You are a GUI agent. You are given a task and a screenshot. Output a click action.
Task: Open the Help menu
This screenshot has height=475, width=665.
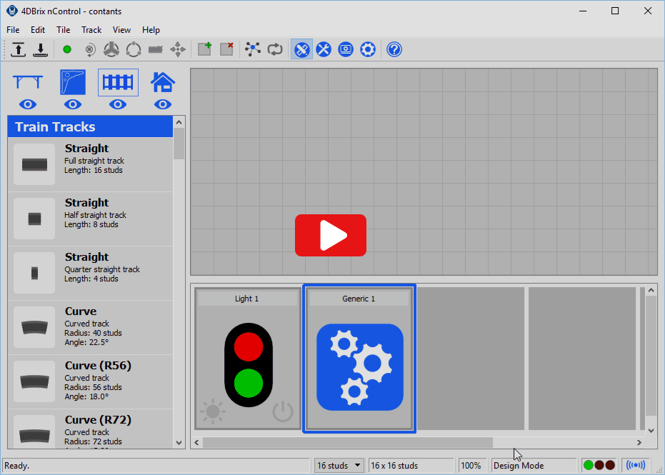[151, 30]
